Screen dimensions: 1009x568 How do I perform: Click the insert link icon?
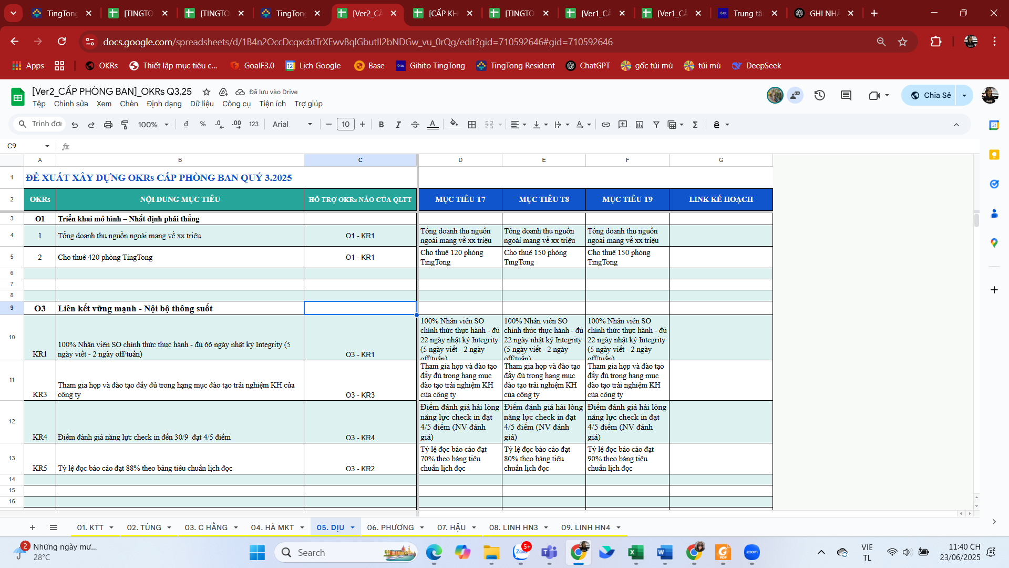pos(605,125)
